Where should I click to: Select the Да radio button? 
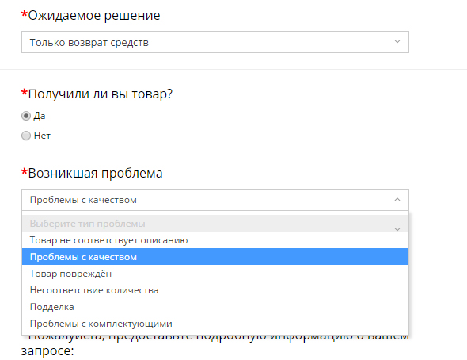point(26,116)
